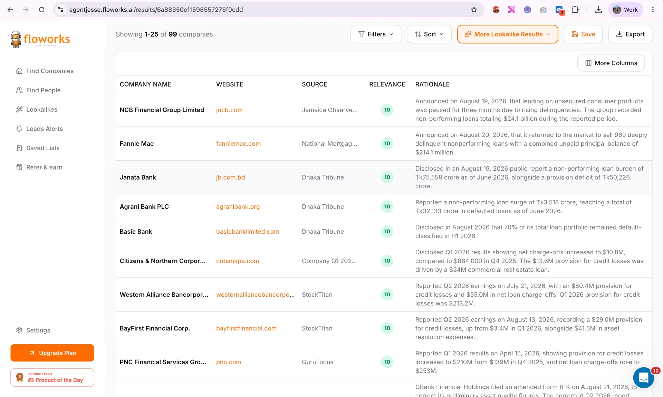Click the Export button
Viewport: 663px width, 397px height.
pyautogui.click(x=630, y=34)
